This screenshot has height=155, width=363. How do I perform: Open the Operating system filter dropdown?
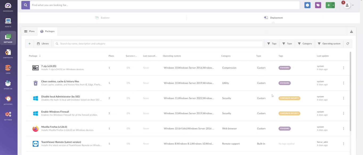click(329, 43)
